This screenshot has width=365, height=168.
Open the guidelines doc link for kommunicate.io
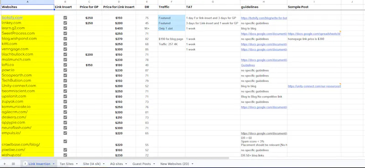264,107
